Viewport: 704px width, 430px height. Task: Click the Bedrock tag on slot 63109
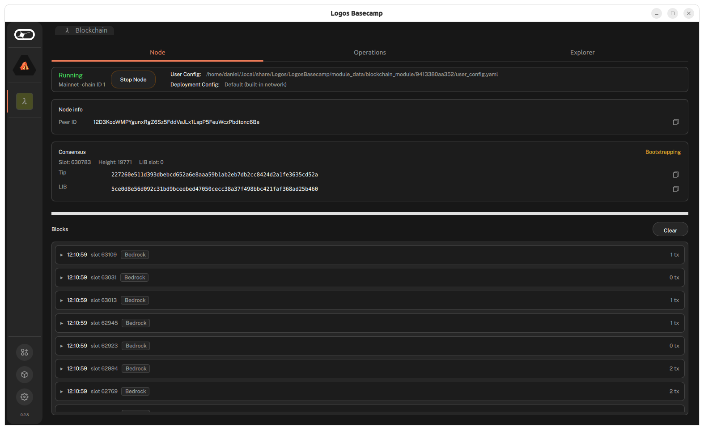pyautogui.click(x=135, y=255)
